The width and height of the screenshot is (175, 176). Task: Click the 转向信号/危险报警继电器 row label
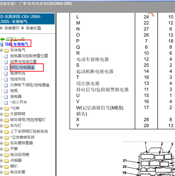(102, 90)
